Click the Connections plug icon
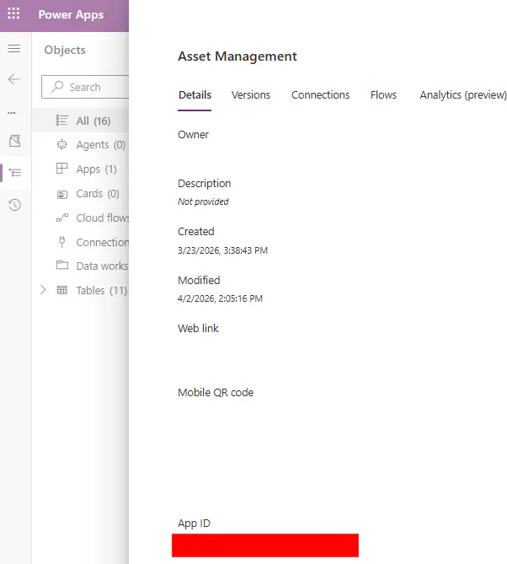This screenshot has width=507, height=564. coord(61,242)
